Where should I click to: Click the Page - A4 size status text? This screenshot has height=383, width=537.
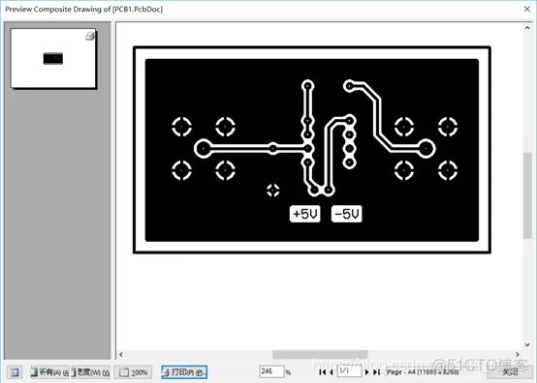423,371
